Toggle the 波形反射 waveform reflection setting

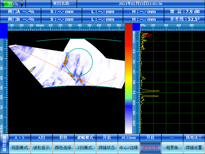[150, 148]
